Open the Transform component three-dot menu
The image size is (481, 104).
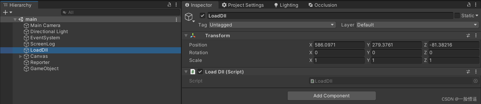[476, 36]
